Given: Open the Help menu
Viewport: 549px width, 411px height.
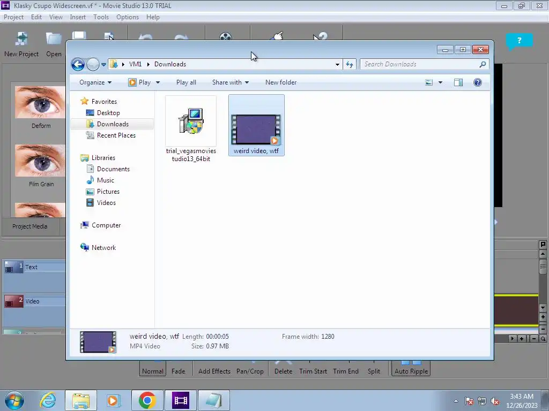Looking at the screenshot, I should pyautogui.click(x=153, y=17).
